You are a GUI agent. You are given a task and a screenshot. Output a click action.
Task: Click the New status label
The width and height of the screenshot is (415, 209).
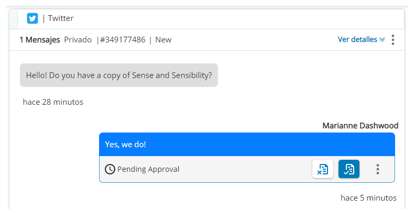163,40
